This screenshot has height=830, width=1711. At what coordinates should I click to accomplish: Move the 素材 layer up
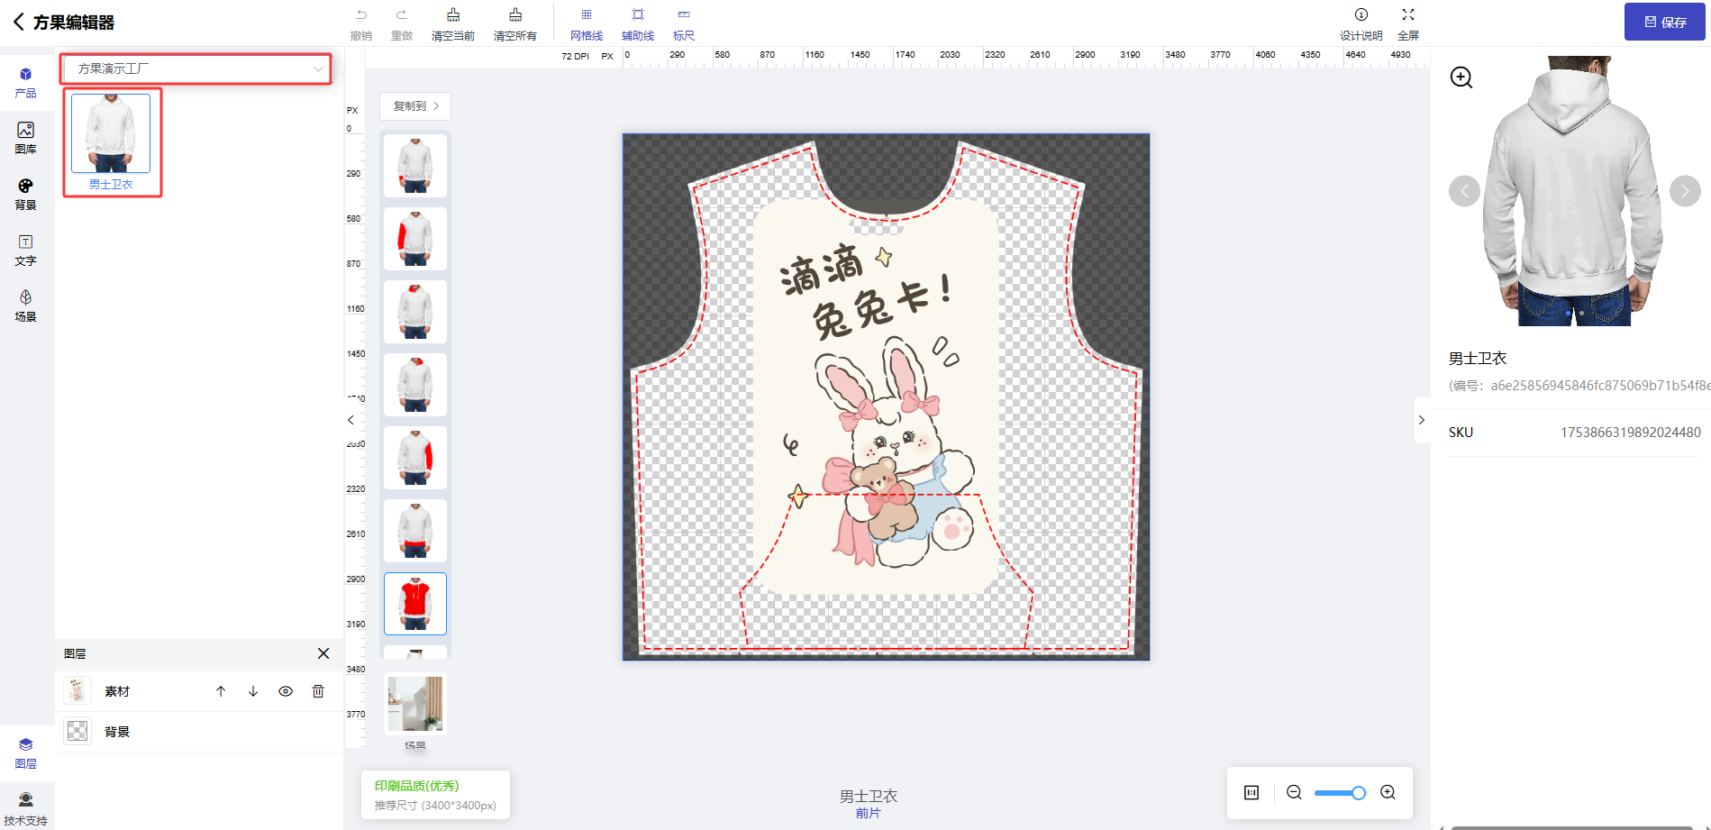[221, 691]
